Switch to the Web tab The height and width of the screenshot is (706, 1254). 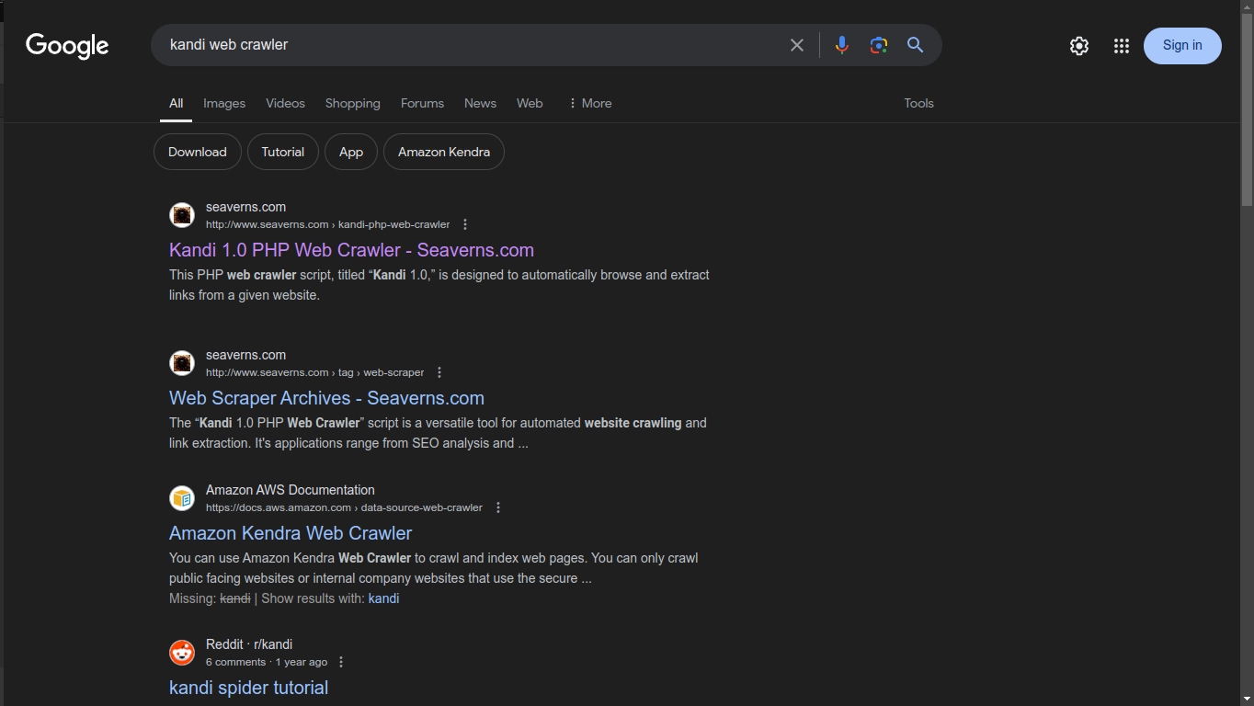click(530, 103)
